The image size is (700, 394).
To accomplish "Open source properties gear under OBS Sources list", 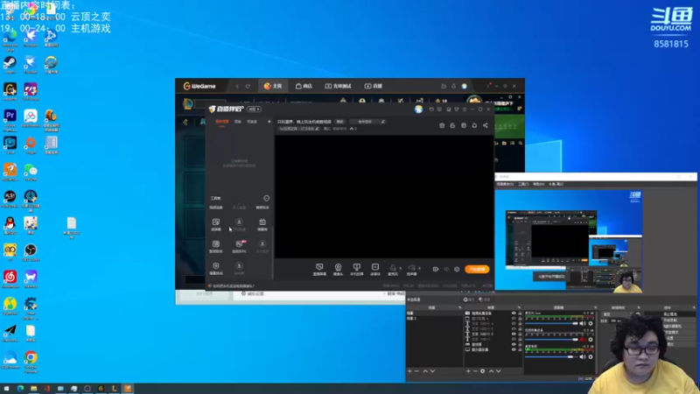I will pyautogui.click(x=483, y=371).
